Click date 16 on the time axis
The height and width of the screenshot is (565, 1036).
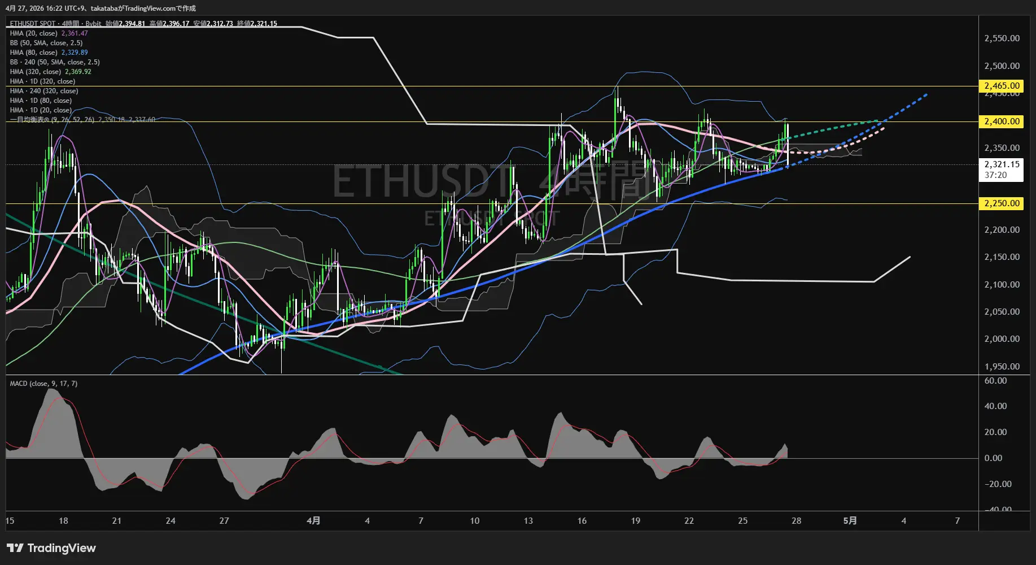click(x=582, y=521)
